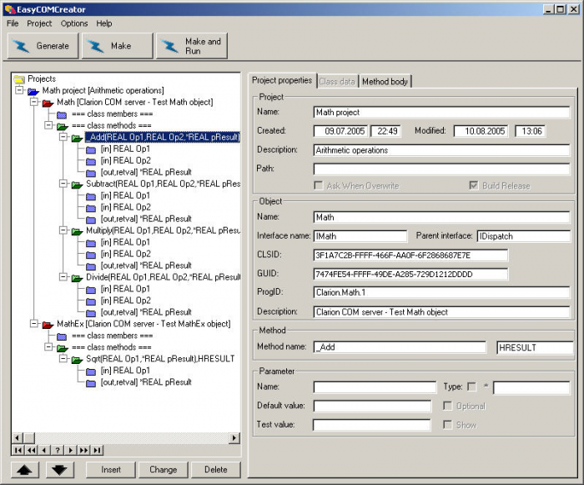Toggle the Optional checkbox
Image resolution: width=584 pixels, height=485 pixels.
pyautogui.click(x=447, y=406)
